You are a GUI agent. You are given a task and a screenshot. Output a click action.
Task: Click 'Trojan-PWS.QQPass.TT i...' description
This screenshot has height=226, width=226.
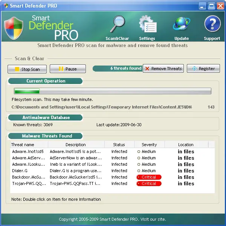point(75,183)
